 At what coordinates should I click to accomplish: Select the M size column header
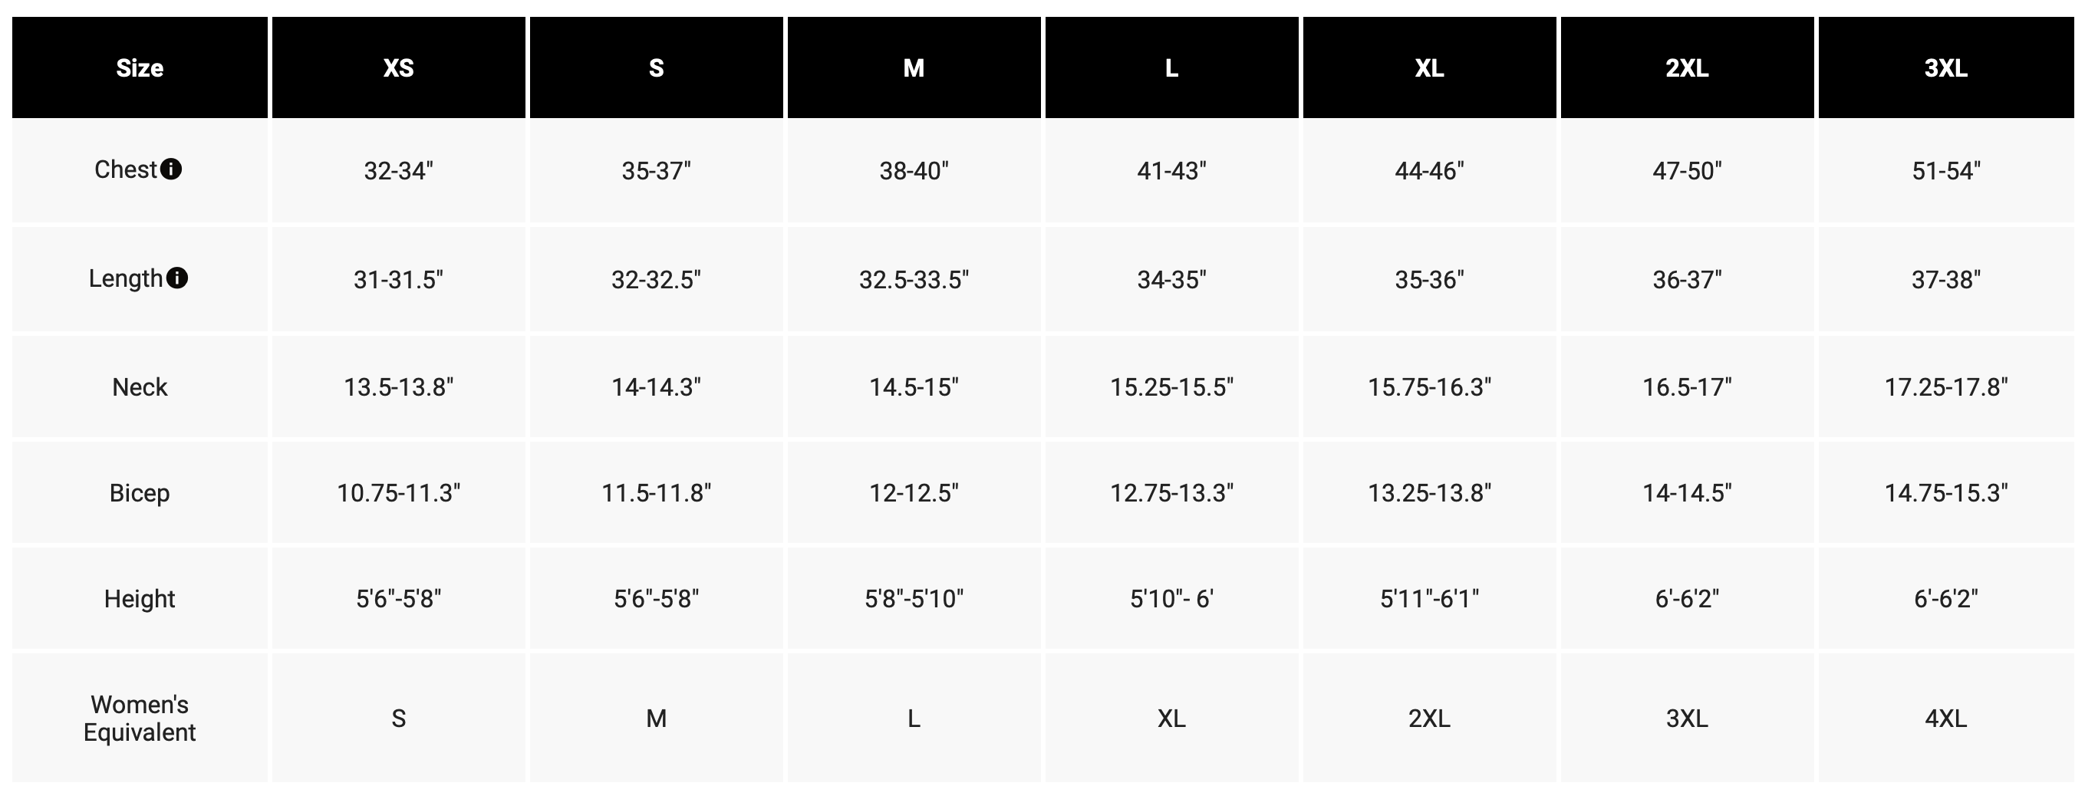tap(914, 67)
